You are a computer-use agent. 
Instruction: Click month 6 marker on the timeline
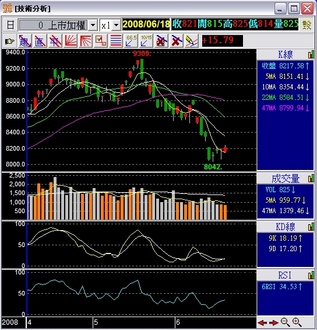178,322
